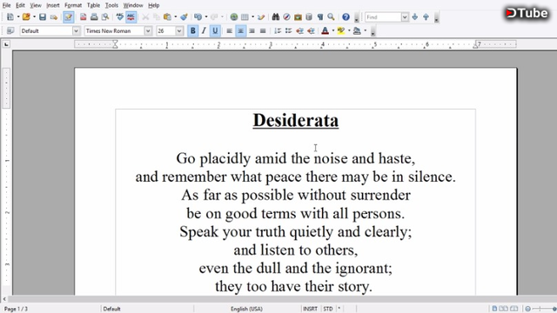Click the Find text input field
This screenshot has width=557, height=313.
[383, 17]
